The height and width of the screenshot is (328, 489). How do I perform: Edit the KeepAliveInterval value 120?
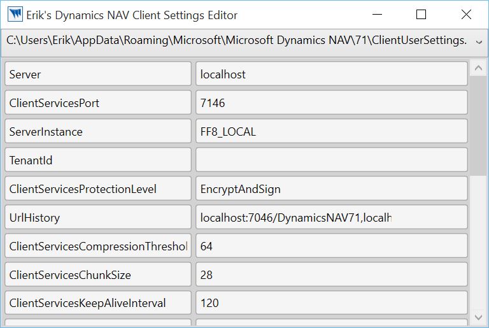click(332, 303)
